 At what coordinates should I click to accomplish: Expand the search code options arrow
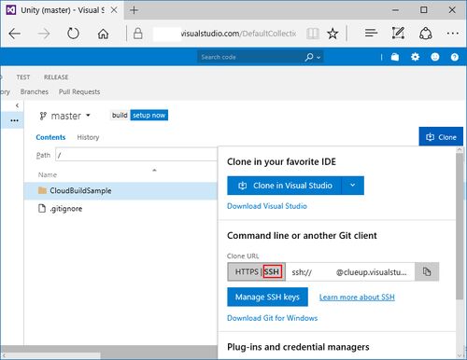tap(318, 58)
